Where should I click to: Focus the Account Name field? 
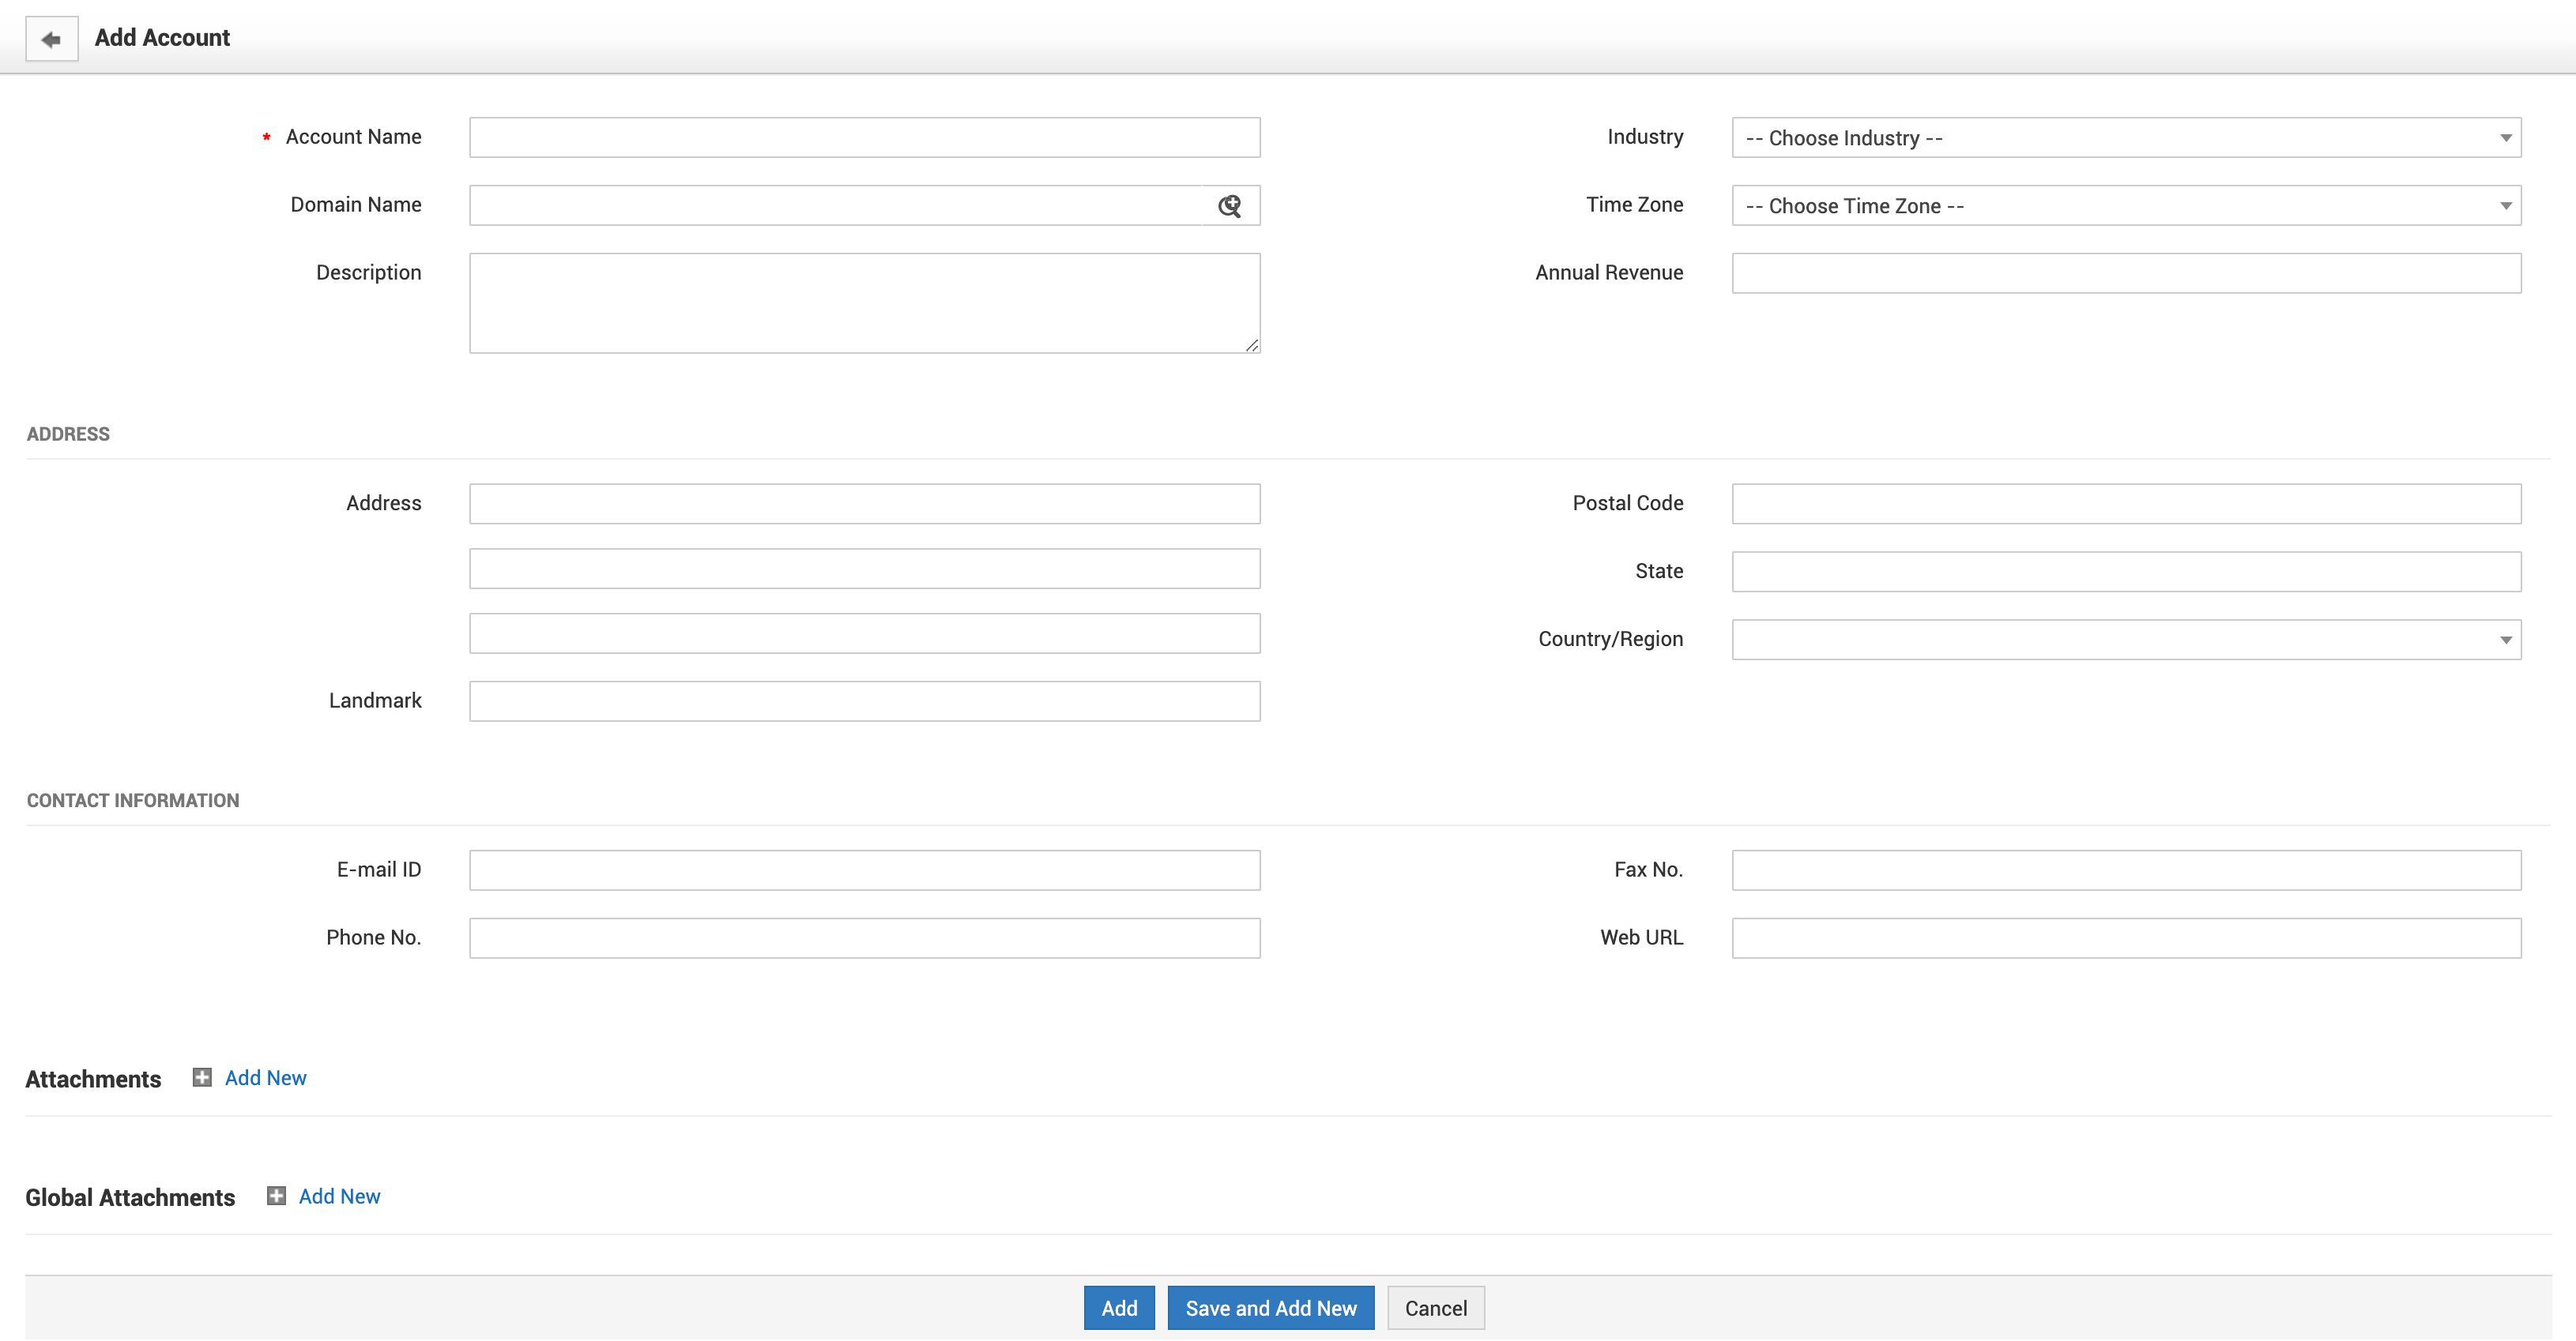[x=864, y=138]
